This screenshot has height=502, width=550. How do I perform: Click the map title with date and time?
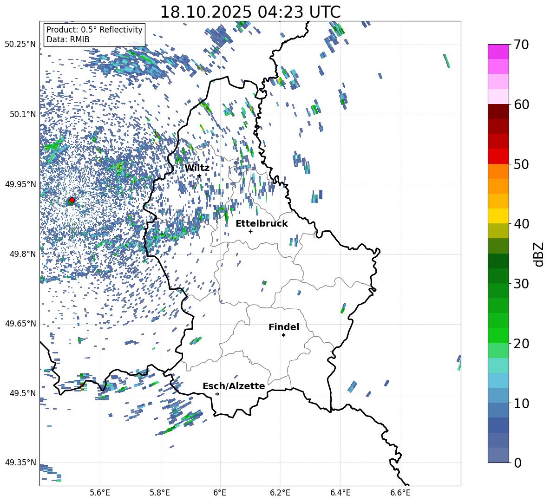250,12
